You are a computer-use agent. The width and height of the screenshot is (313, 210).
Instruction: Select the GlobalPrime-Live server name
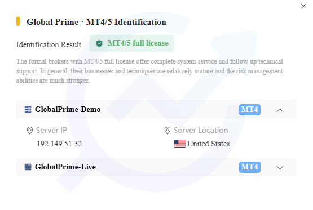[65, 167]
